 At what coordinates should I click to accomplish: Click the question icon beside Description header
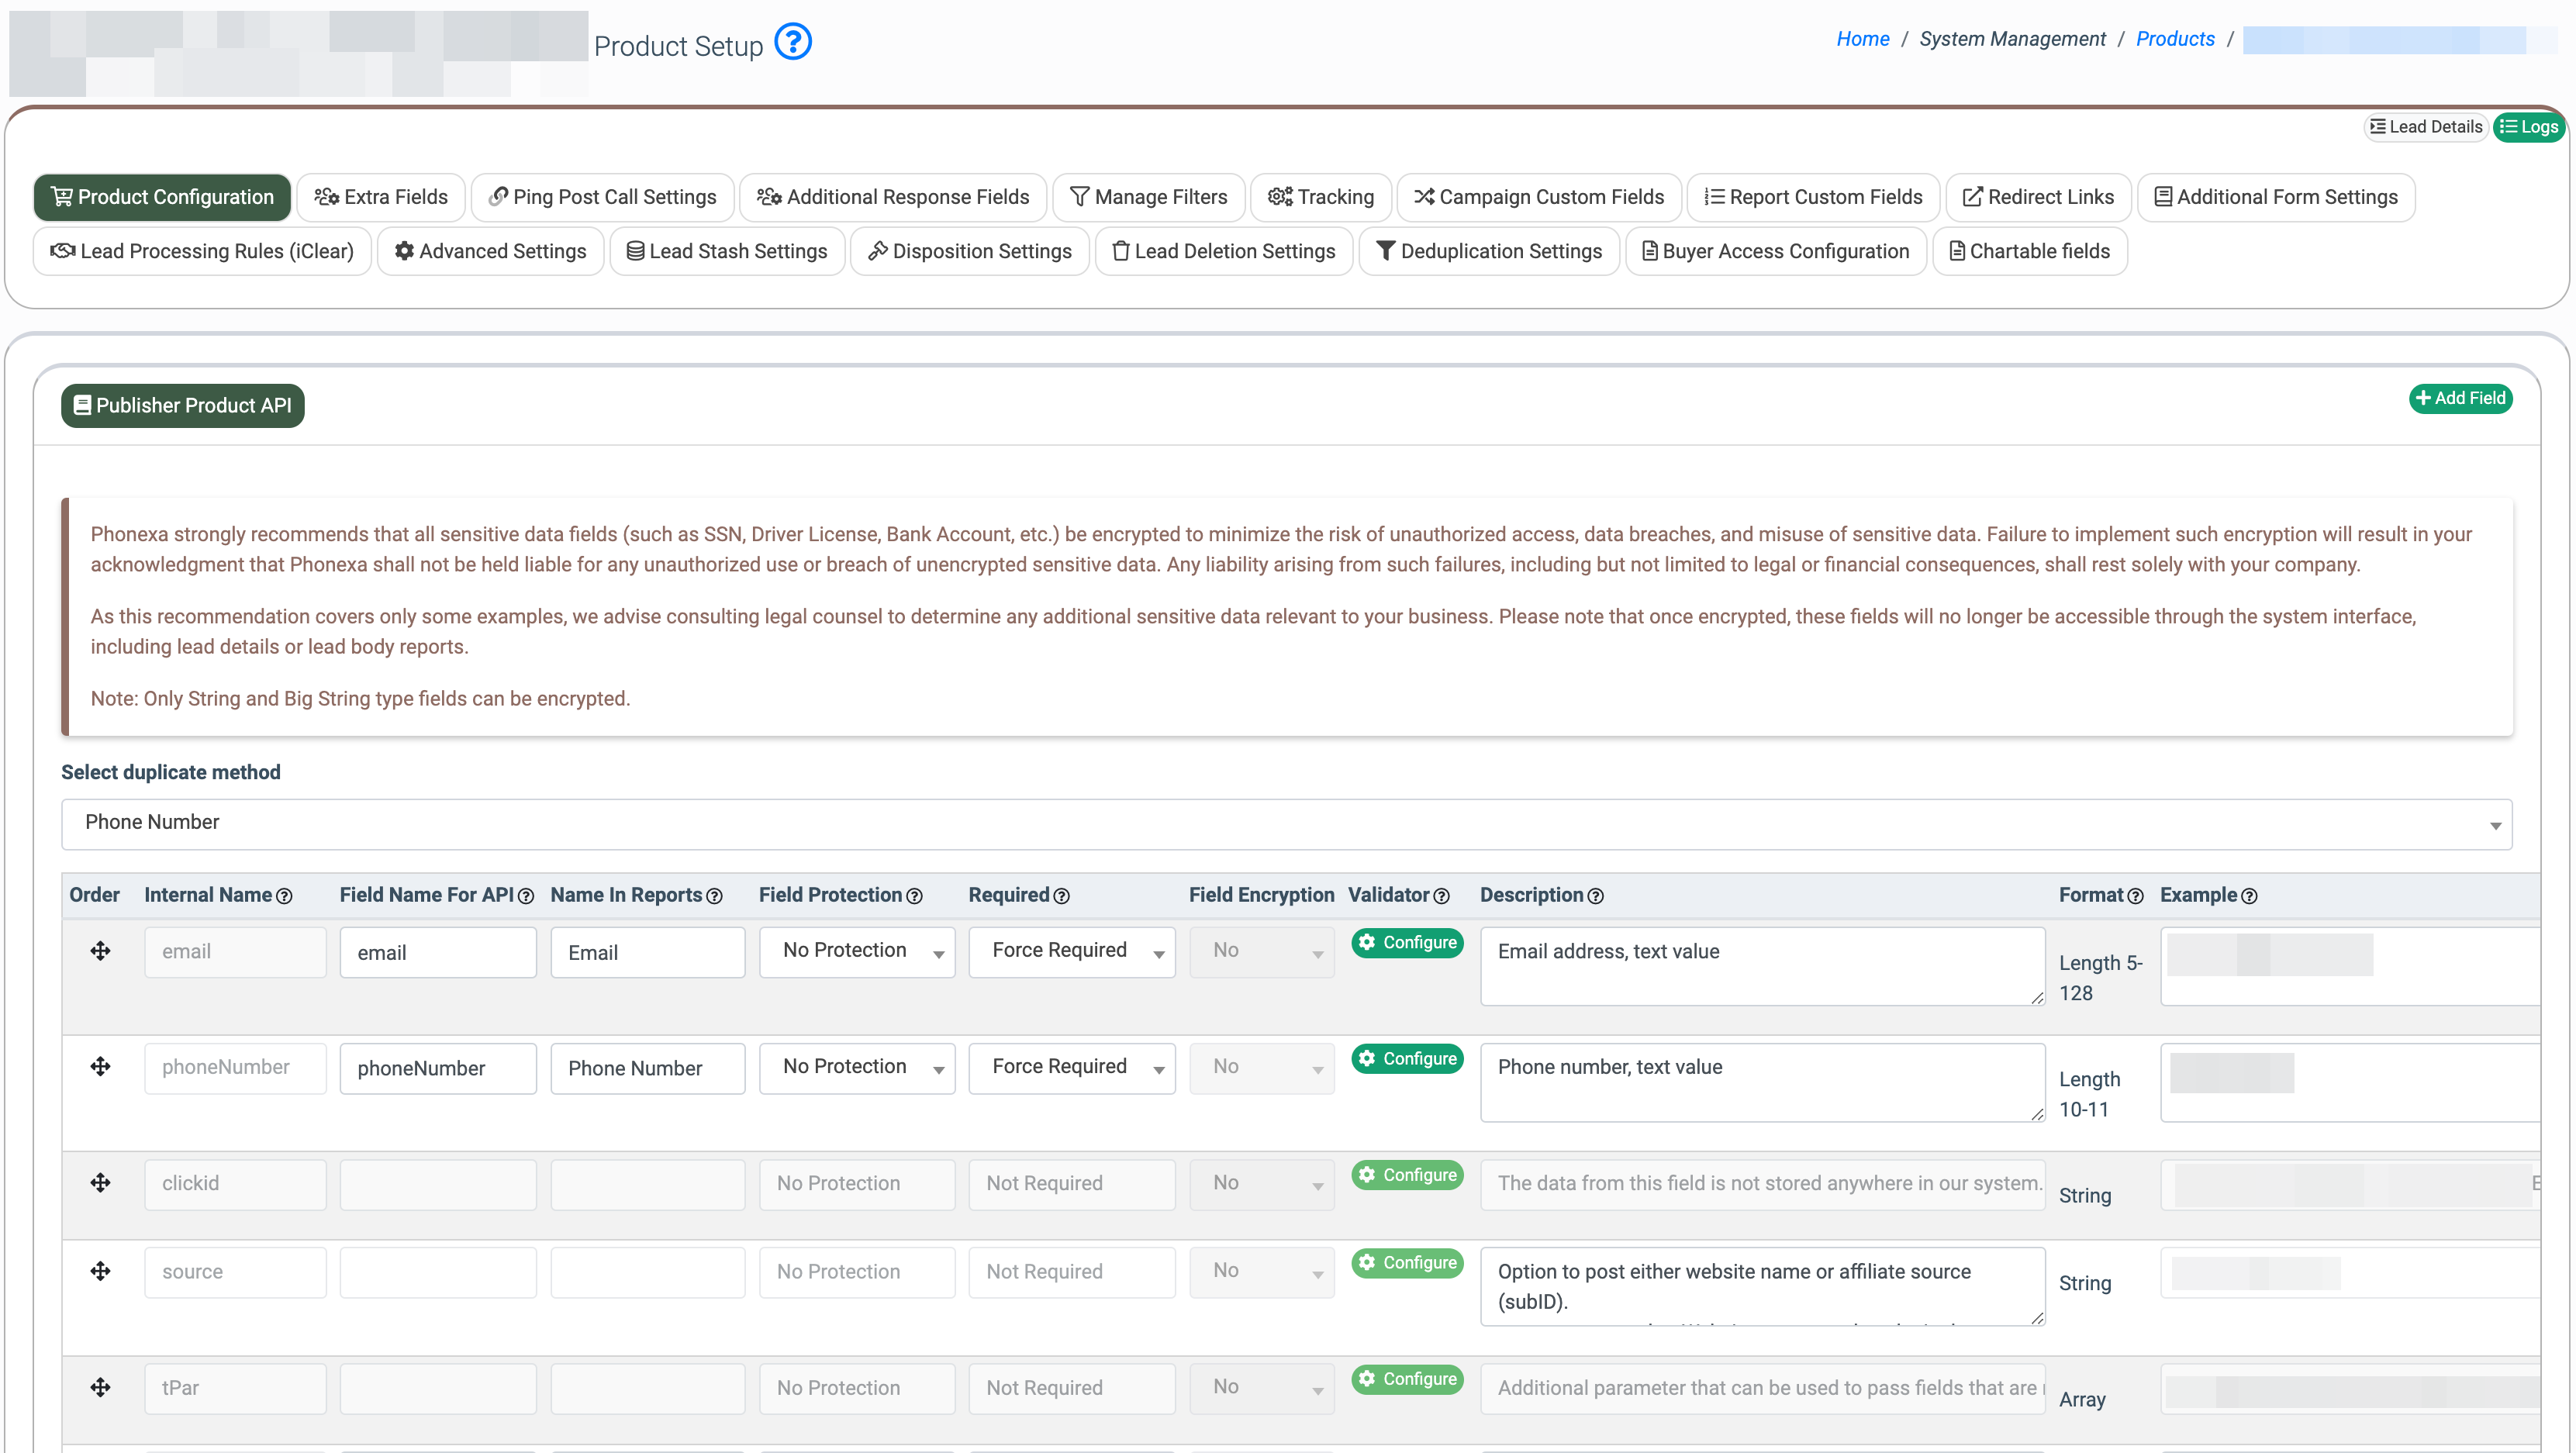(x=1596, y=896)
